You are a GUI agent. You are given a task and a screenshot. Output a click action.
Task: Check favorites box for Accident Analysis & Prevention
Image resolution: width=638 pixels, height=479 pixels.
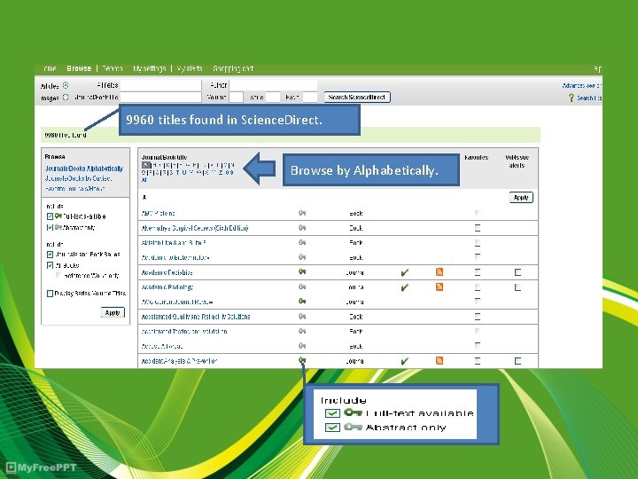pyautogui.click(x=478, y=361)
